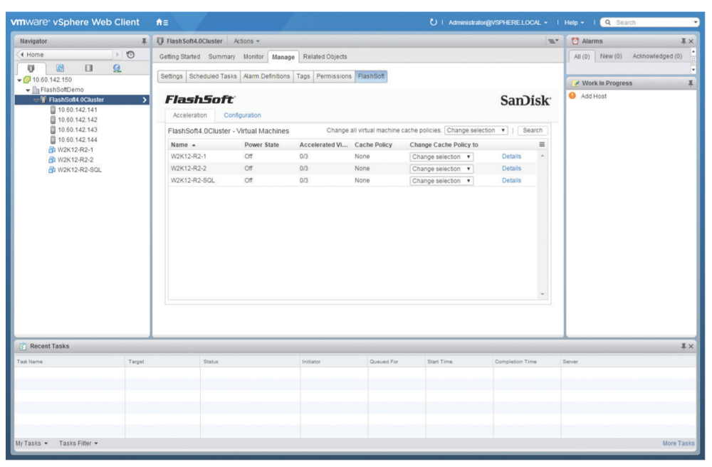Select the Monitor tab
The height and width of the screenshot is (467, 712).
pyautogui.click(x=254, y=57)
